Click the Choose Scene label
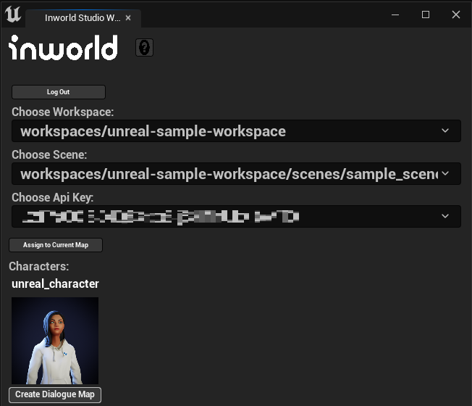 coord(49,154)
